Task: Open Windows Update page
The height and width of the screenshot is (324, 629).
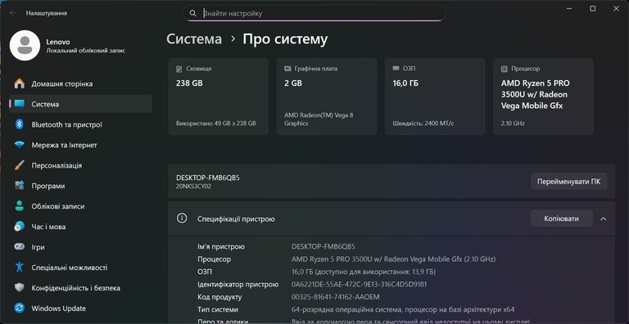Action: (80, 308)
